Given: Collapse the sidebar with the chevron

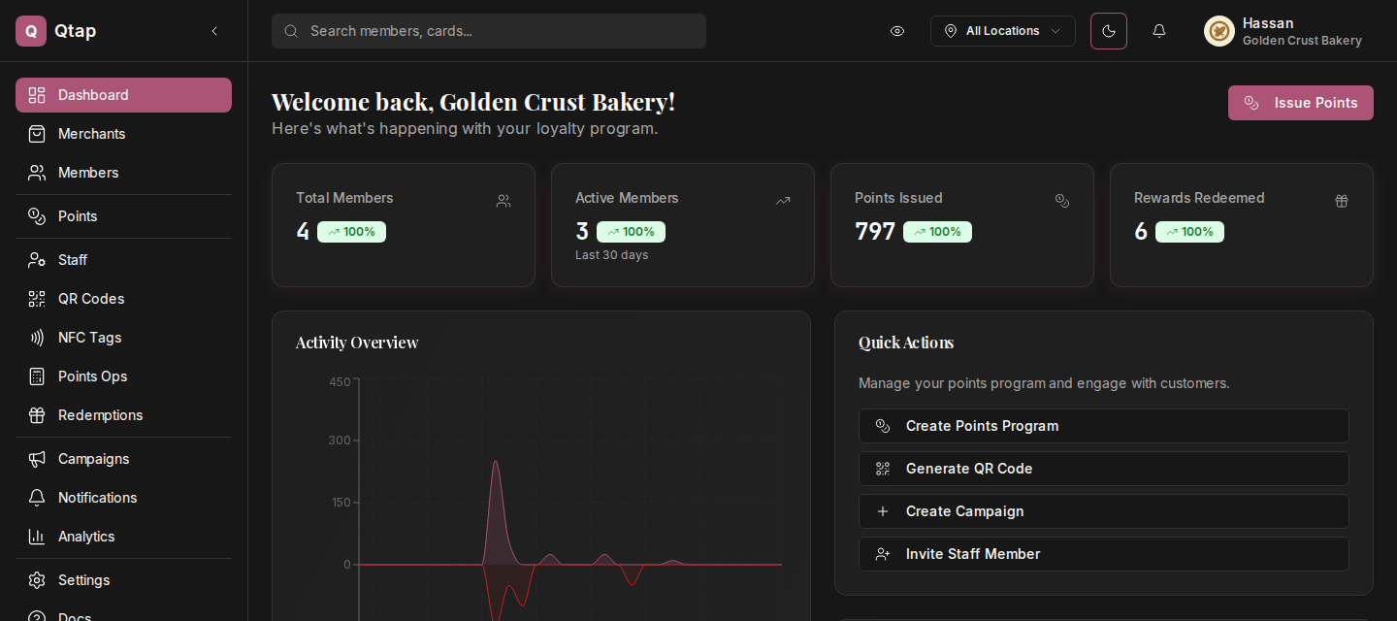Looking at the screenshot, I should click(x=214, y=31).
